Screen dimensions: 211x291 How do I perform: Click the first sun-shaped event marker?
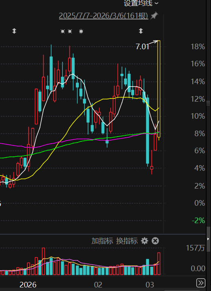(63, 31)
